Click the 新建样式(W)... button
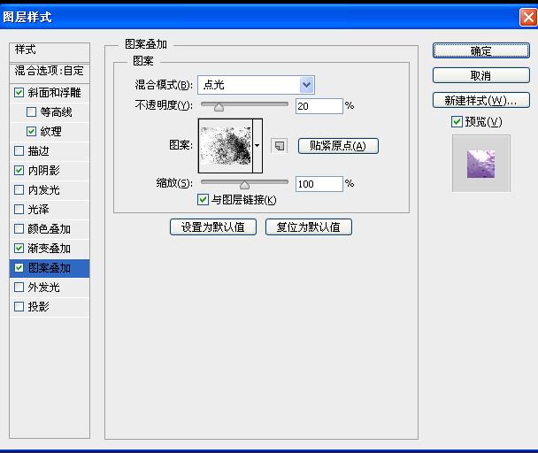The width and height of the screenshot is (538, 453). [x=481, y=100]
